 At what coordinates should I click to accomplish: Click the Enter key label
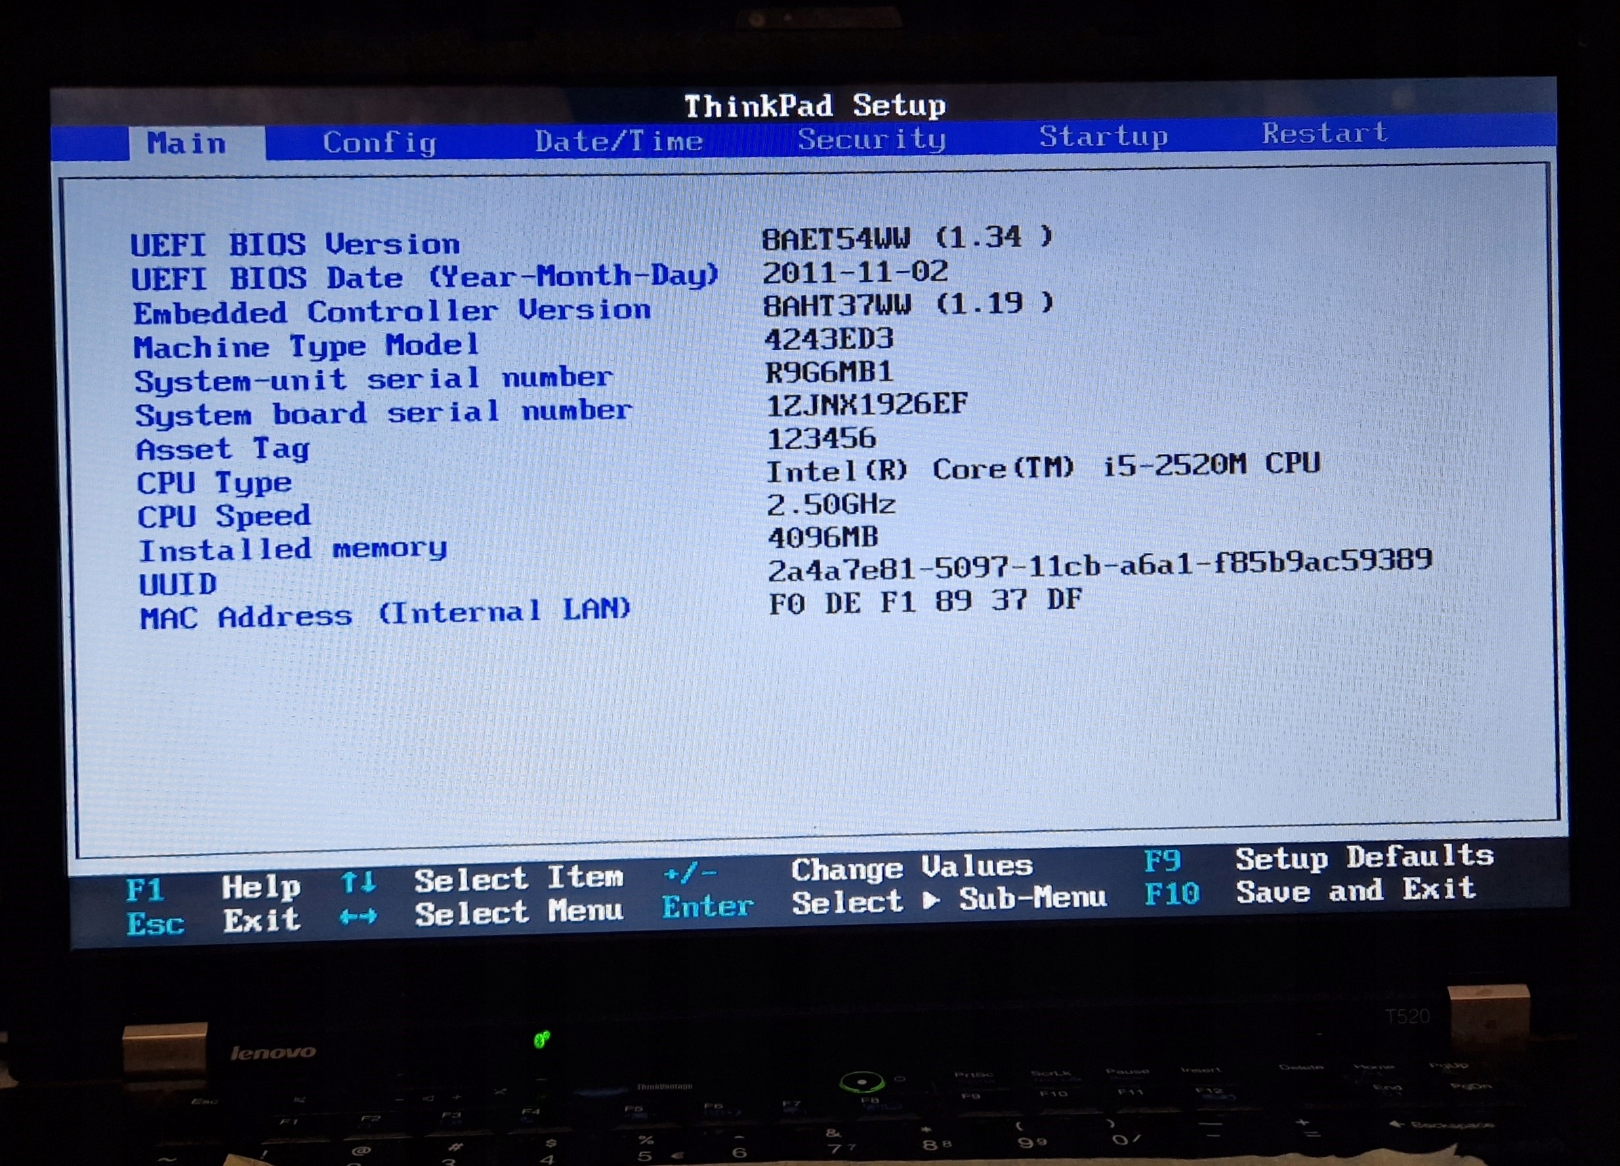(x=707, y=907)
